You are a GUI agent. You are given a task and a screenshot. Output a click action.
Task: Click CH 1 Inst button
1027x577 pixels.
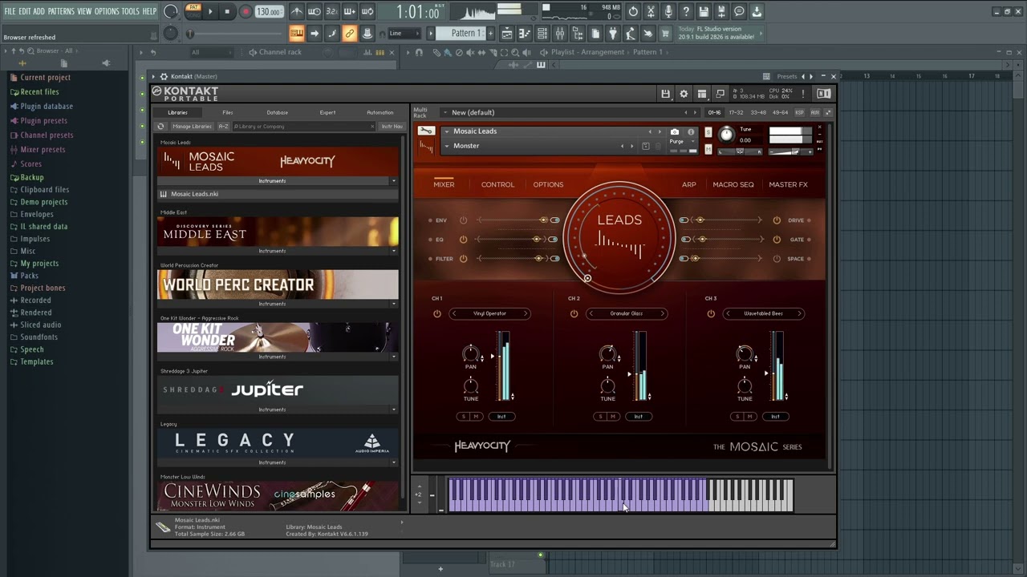[x=501, y=416]
